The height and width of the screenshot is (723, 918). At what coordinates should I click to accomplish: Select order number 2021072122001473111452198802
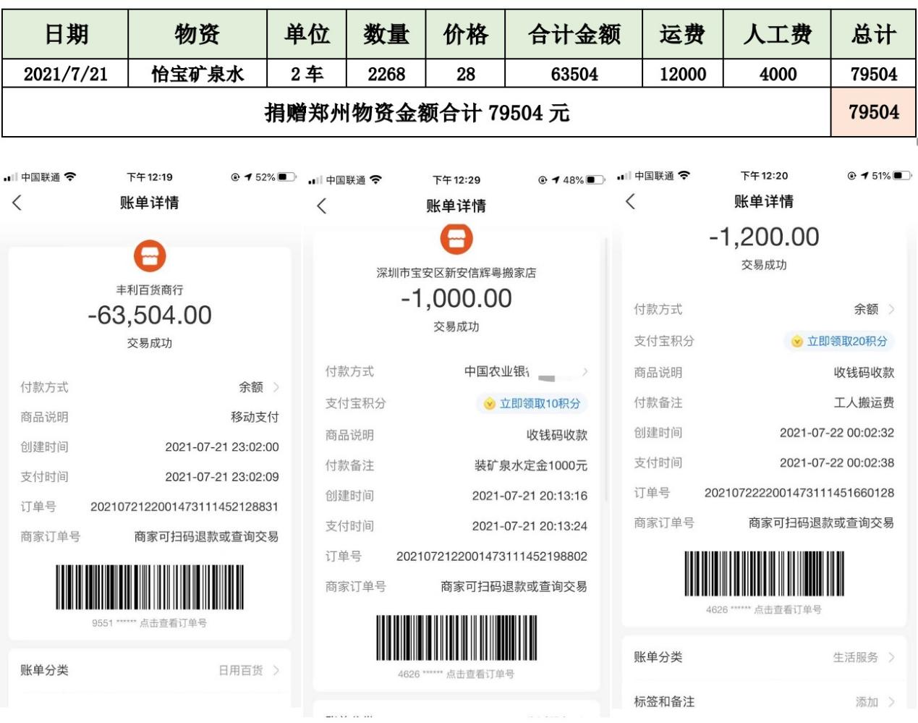click(x=492, y=557)
